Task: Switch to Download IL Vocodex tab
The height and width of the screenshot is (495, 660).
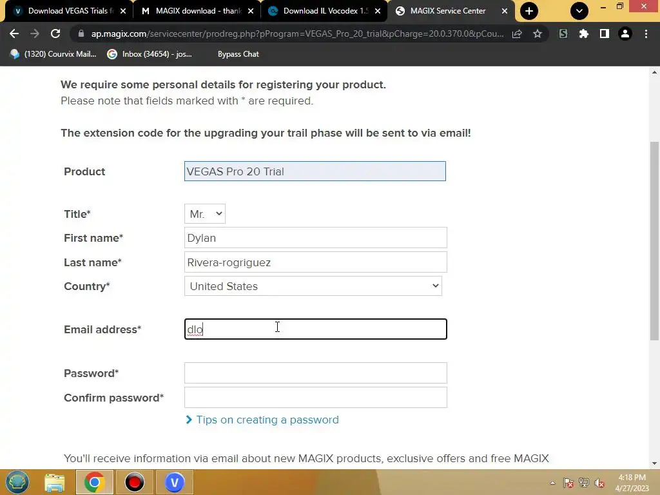Action: 324,11
